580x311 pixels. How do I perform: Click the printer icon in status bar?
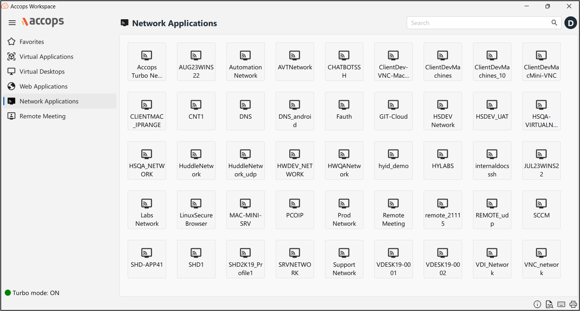click(573, 304)
